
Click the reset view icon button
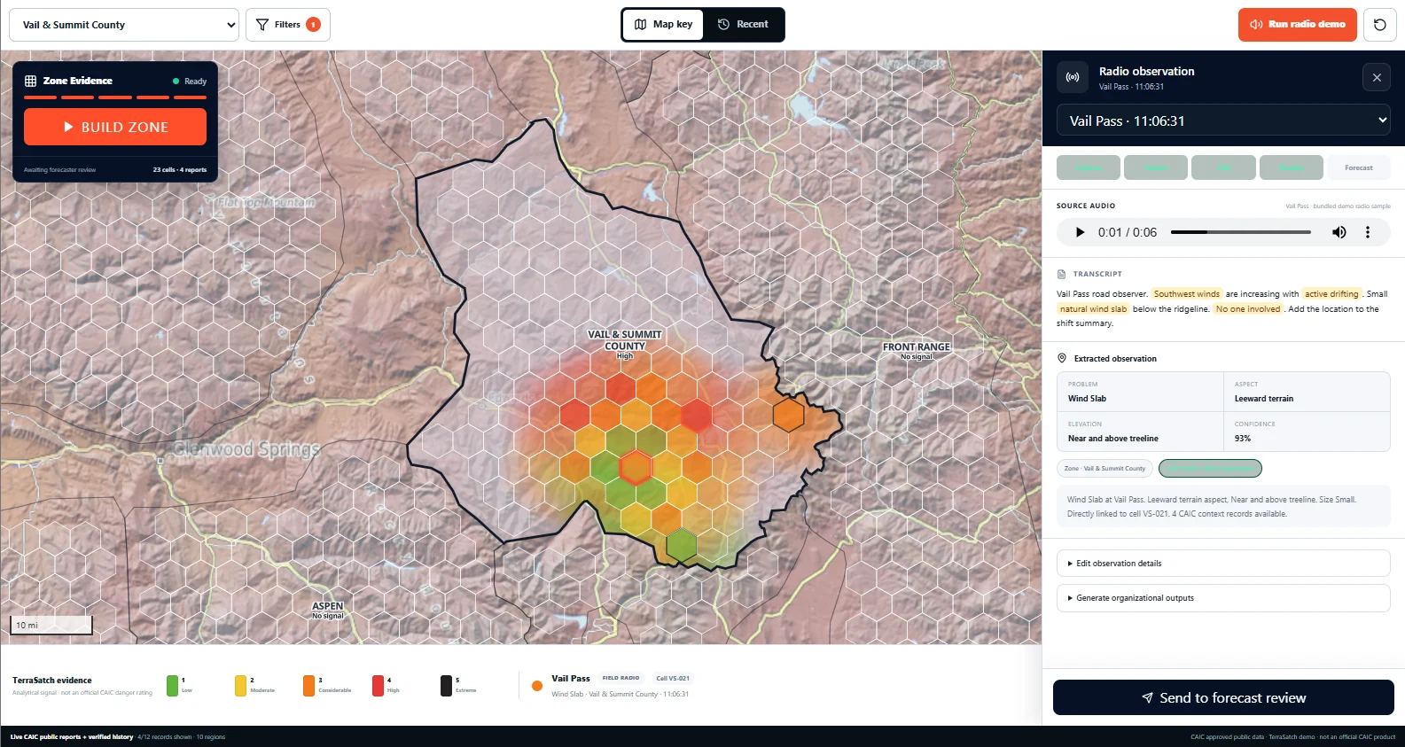tap(1379, 25)
